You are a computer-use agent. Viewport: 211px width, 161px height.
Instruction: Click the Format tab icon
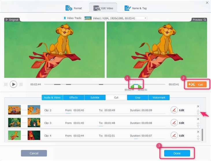pyautogui.click(x=69, y=8)
